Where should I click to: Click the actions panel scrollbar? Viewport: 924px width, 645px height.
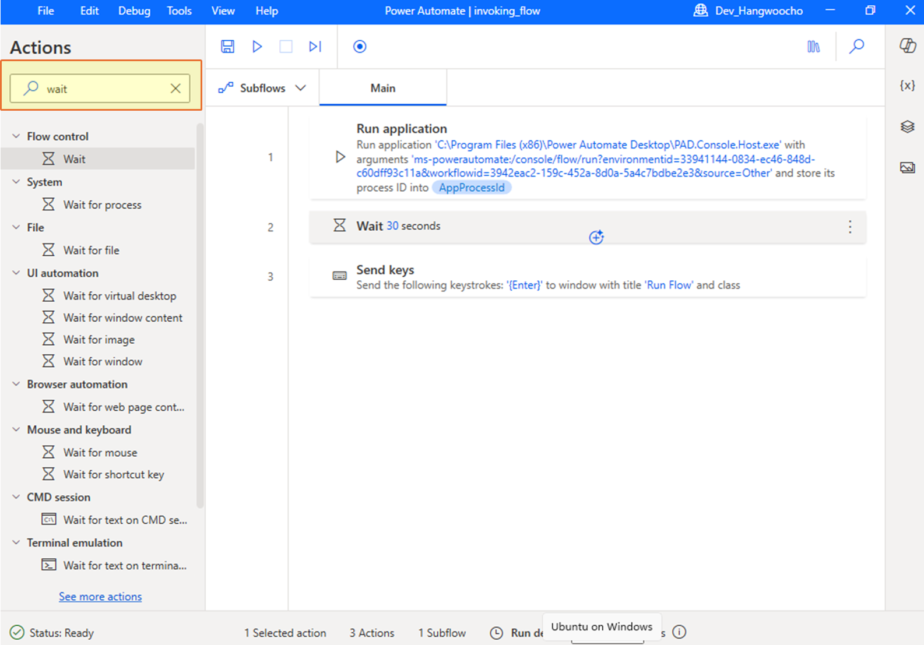[x=200, y=315]
